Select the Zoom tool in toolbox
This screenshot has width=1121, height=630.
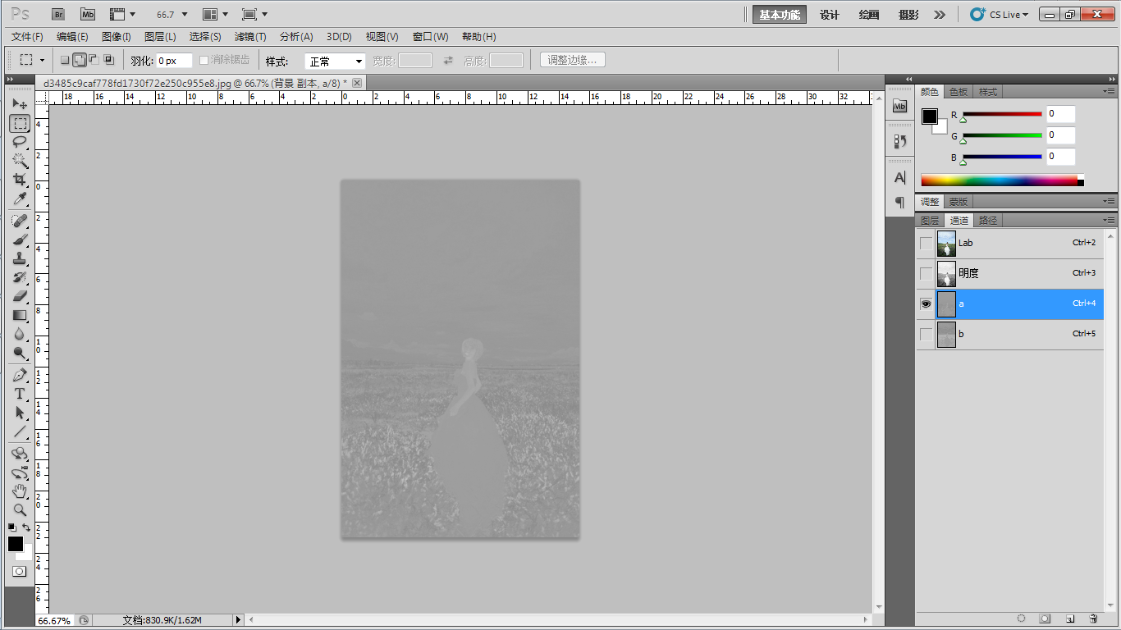click(x=20, y=510)
